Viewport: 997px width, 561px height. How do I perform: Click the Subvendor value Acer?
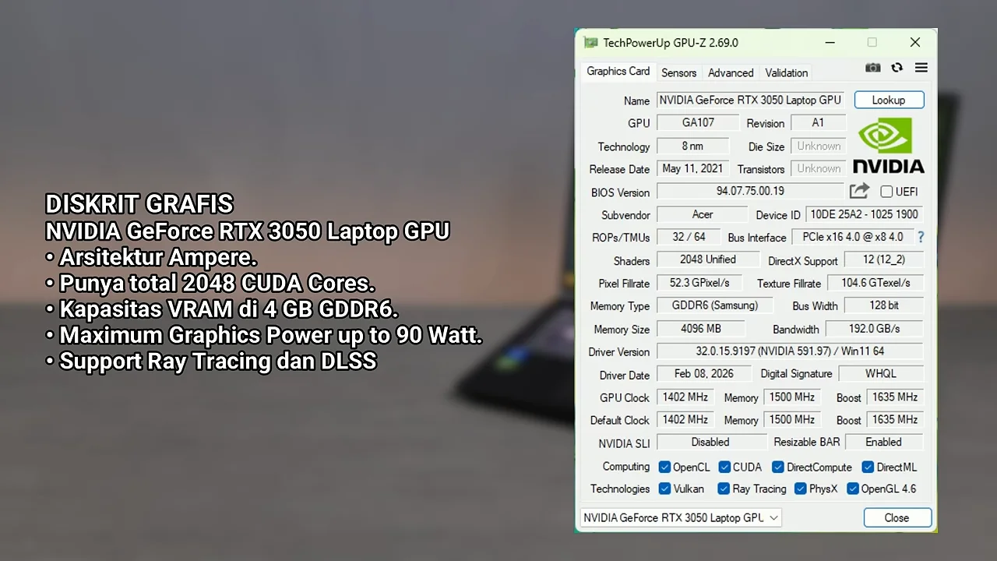703,214
